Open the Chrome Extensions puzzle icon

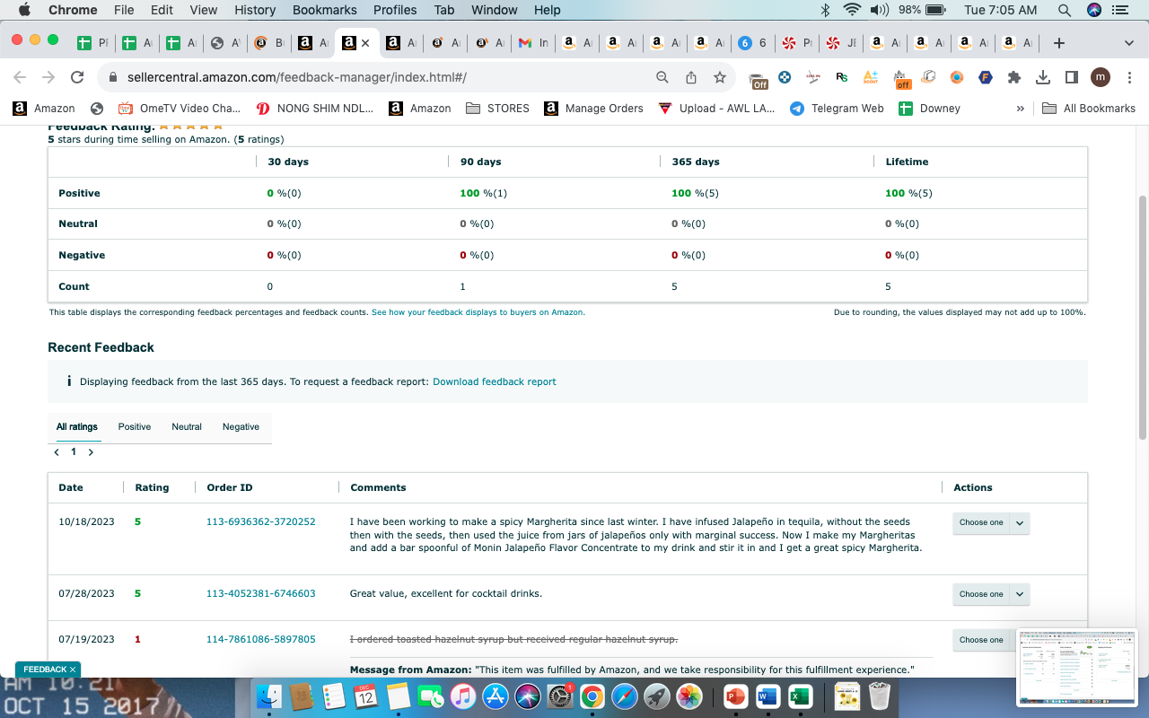coord(1014,77)
